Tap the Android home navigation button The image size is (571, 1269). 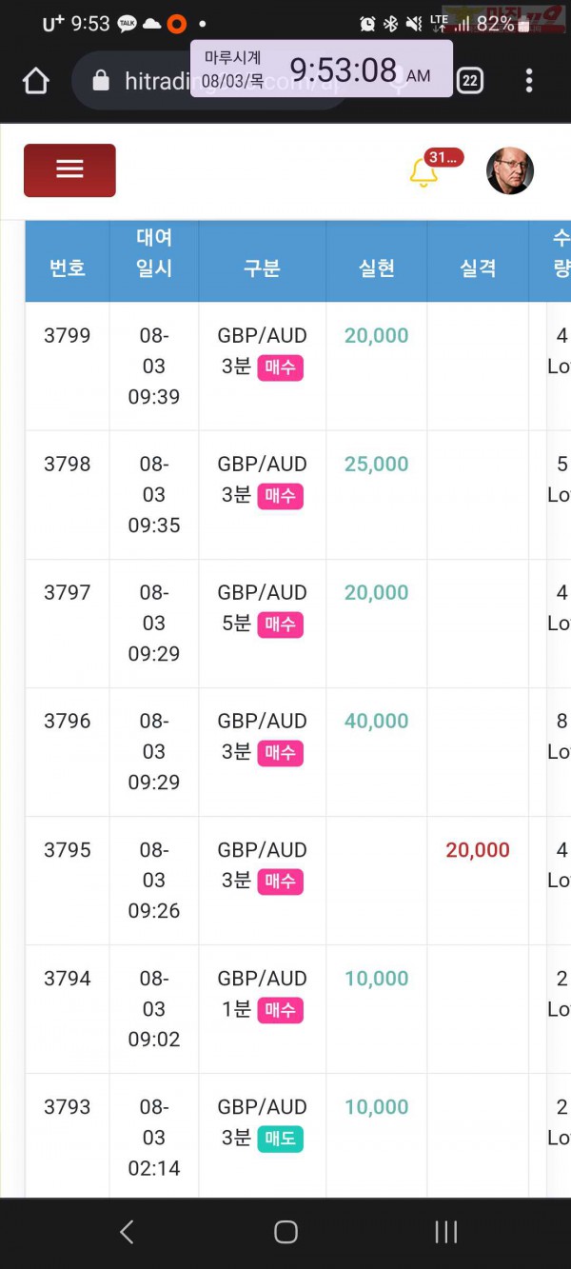pos(285,1232)
